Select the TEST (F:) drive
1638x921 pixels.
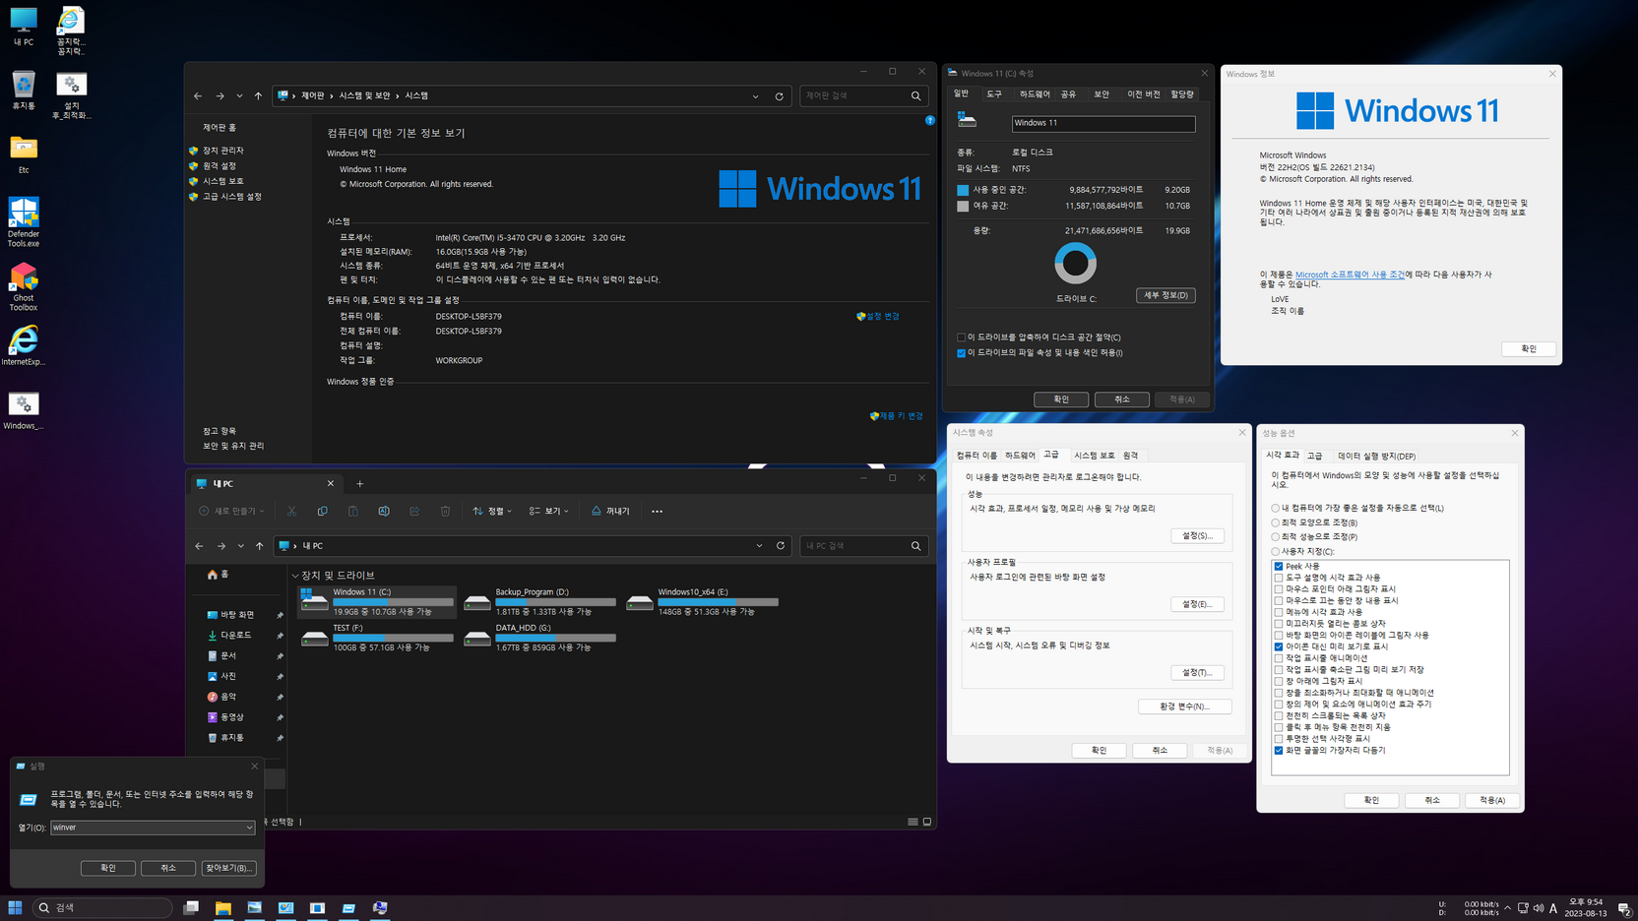[378, 637]
